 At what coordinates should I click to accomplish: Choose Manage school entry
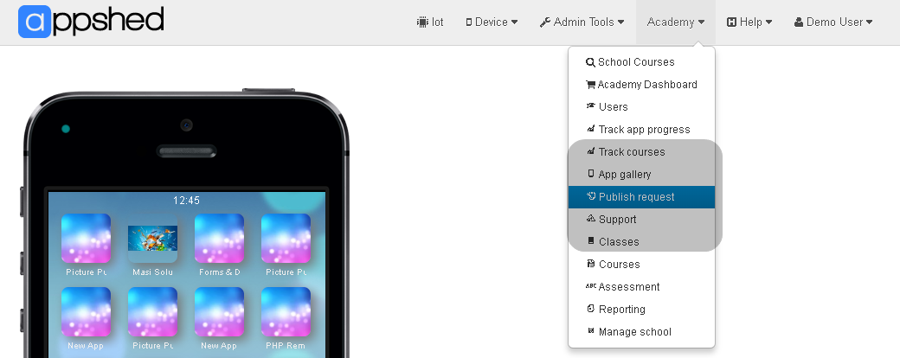coord(641,331)
